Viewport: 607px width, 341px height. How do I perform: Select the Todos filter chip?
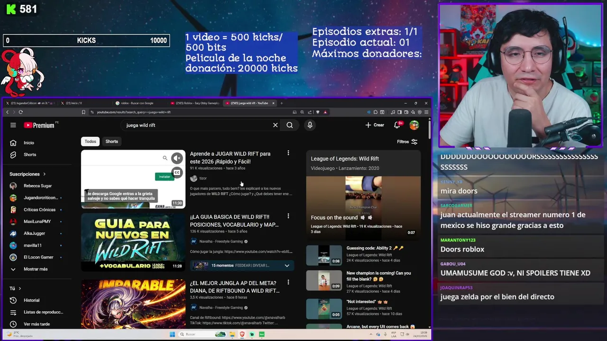[90, 141]
